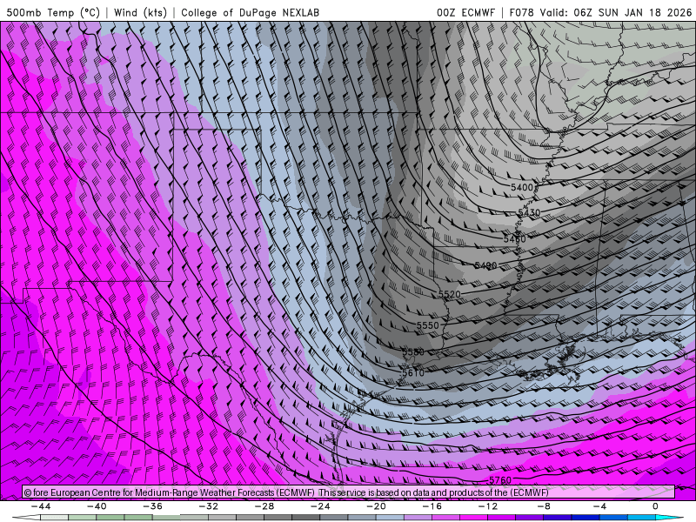Click the -24 colorbar scale label

[x=320, y=506]
